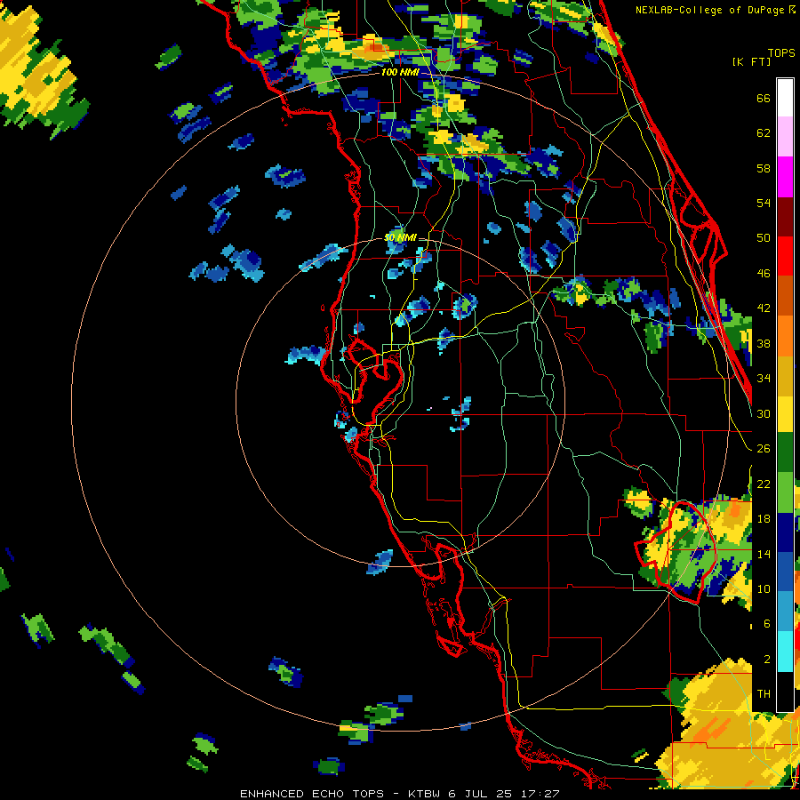800x800 pixels.
Task: Select the 46 value on the legend
Action: [764, 274]
